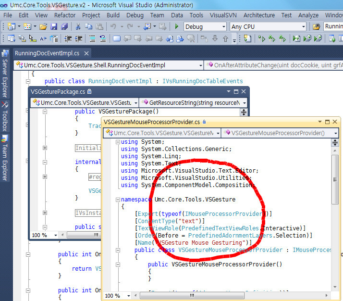Image resolution: width=343 pixels, height=301 pixels.
Task: Open the Server Explorer side panel
Action: 5,74
